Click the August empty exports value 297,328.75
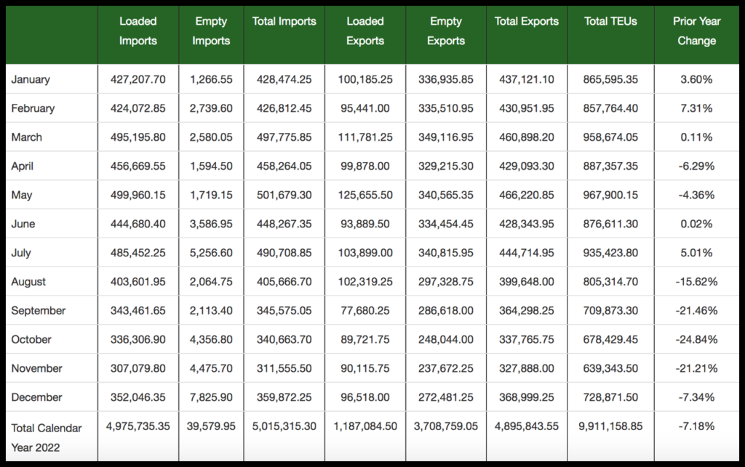This screenshot has height=467, width=745. [446, 282]
